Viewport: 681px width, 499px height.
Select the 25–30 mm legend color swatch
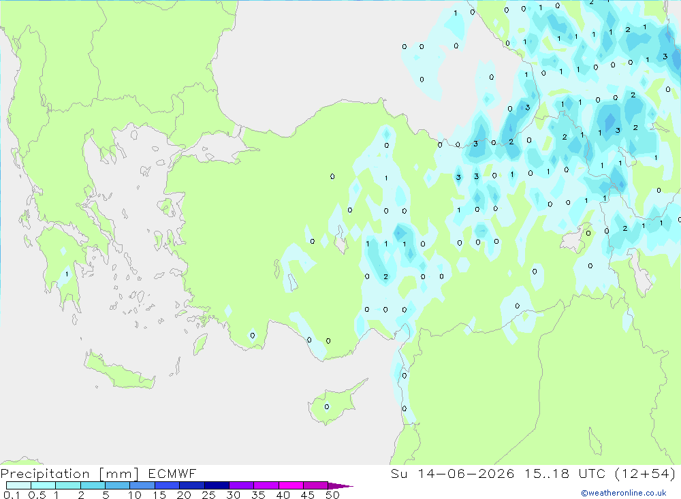coord(217,485)
